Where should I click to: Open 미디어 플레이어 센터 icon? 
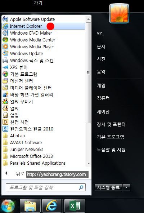tap(5, 88)
